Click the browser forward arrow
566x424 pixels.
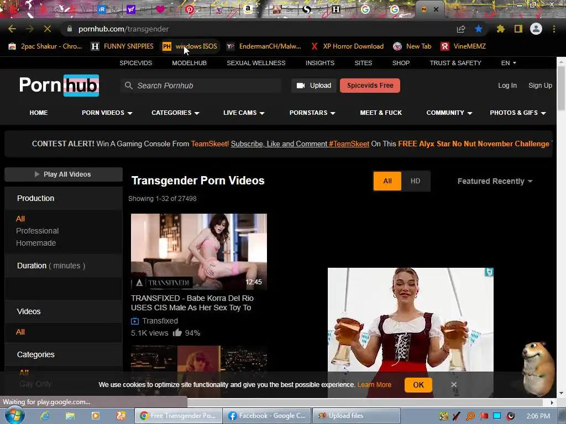point(30,29)
